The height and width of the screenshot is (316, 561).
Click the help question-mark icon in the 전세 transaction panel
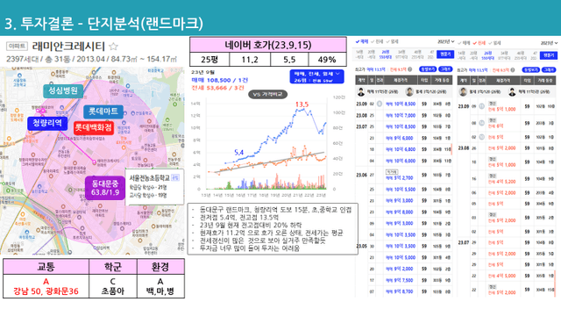coord(512,70)
